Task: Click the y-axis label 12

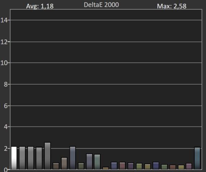Action: tap(4, 42)
